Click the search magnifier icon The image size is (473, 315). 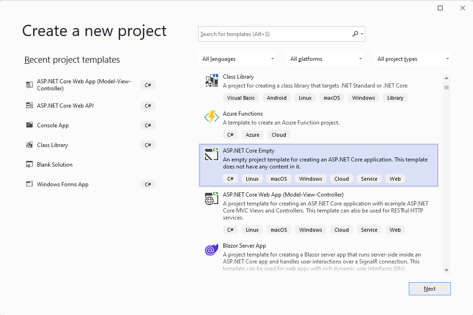355,34
